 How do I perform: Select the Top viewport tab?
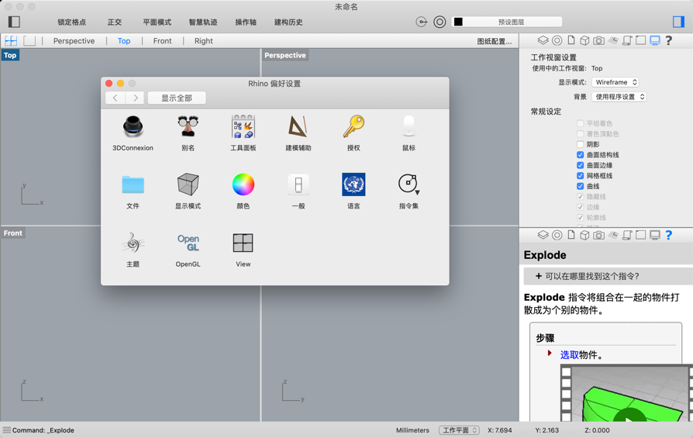coord(124,40)
